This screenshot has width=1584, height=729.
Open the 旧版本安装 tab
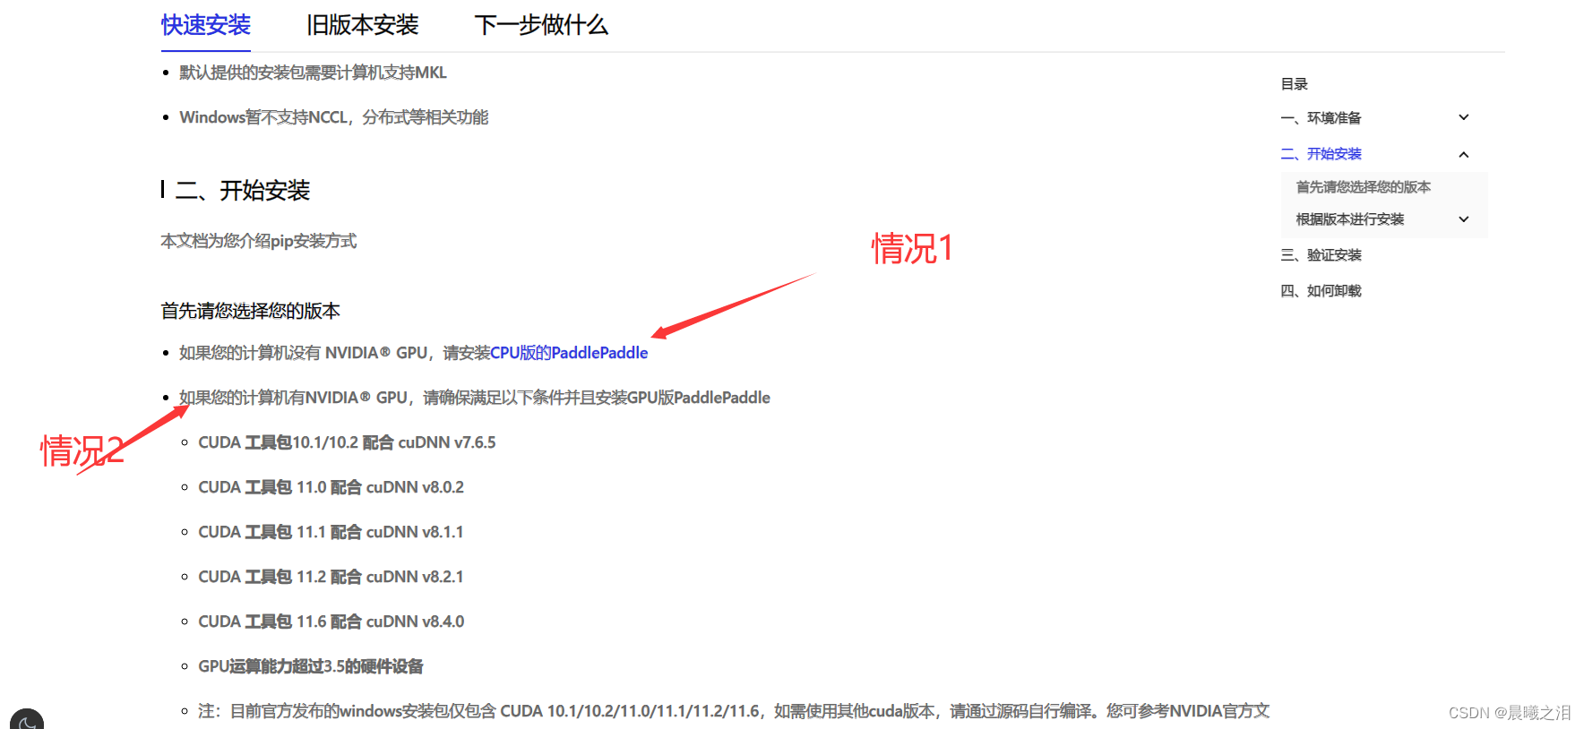click(x=363, y=25)
